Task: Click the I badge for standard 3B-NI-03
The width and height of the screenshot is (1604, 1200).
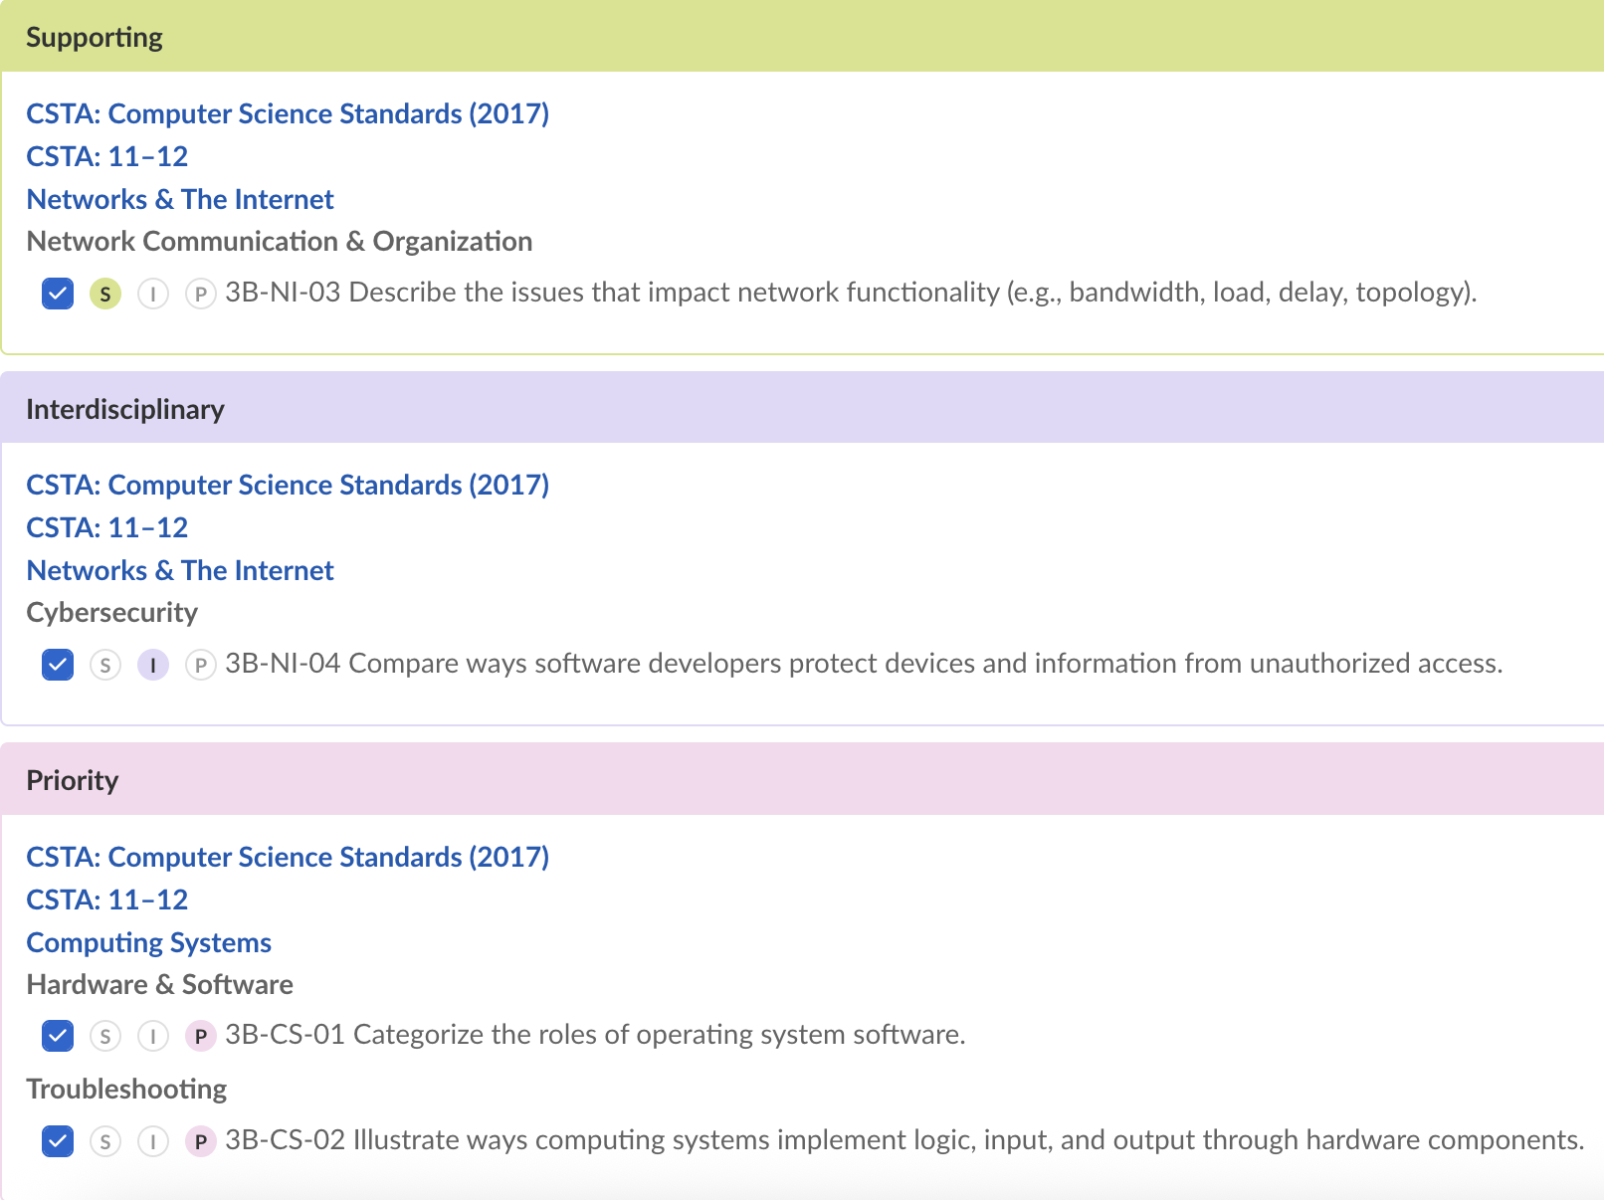Action: pyautogui.click(x=153, y=294)
